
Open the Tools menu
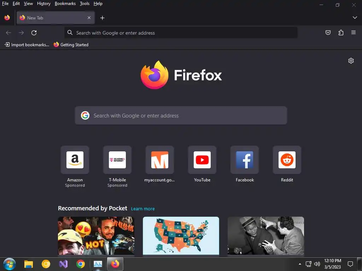click(x=84, y=4)
